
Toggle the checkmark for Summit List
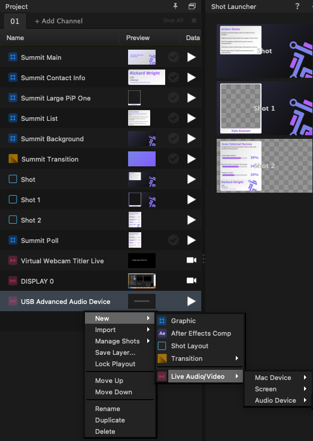coord(174,118)
